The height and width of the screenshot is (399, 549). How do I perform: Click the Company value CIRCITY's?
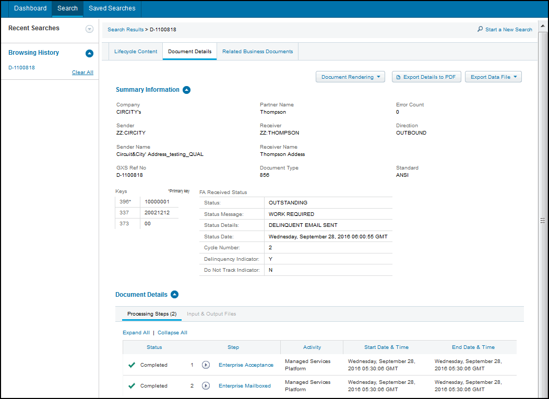tap(128, 112)
